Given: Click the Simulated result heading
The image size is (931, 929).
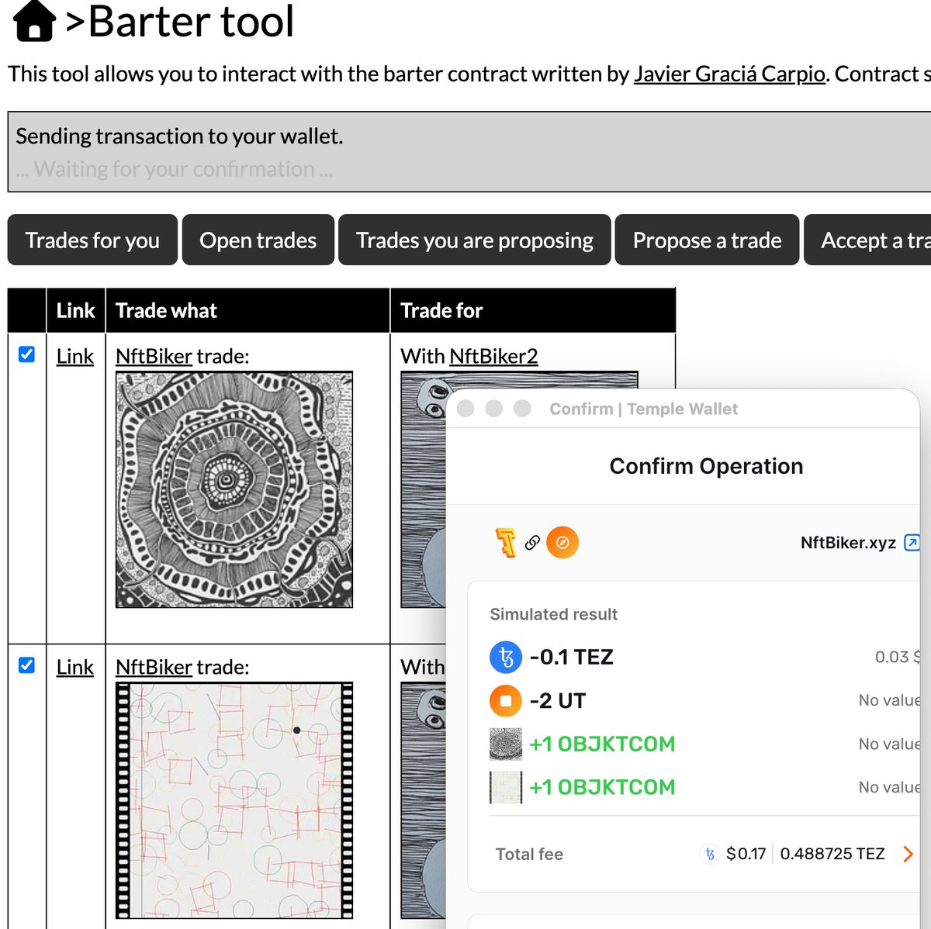Looking at the screenshot, I should point(554,614).
